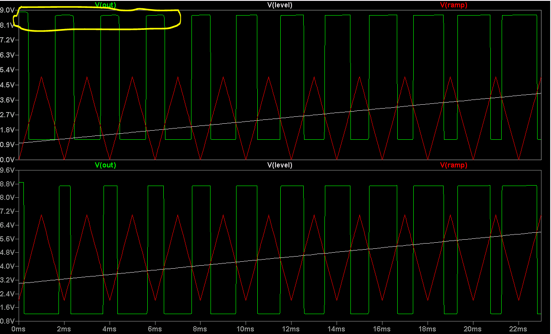Screen dimensions: 551x334
Task: Click the 6ms time axis label
Action: point(155,329)
